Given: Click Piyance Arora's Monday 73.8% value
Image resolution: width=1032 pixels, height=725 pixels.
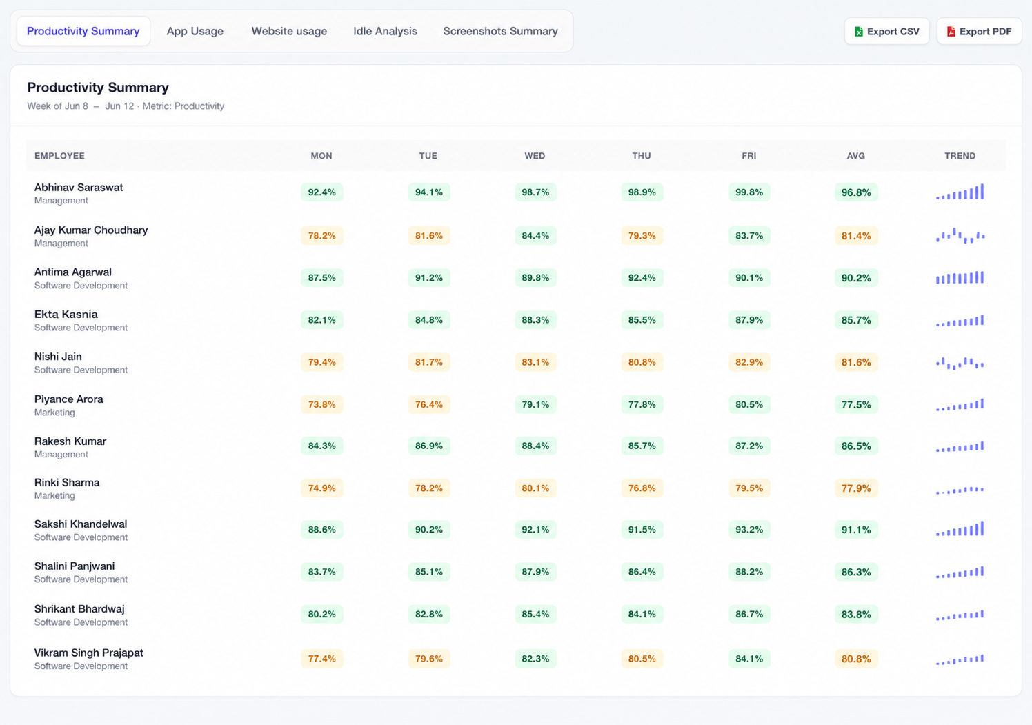Looking at the screenshot, I should tap(322, 405).
